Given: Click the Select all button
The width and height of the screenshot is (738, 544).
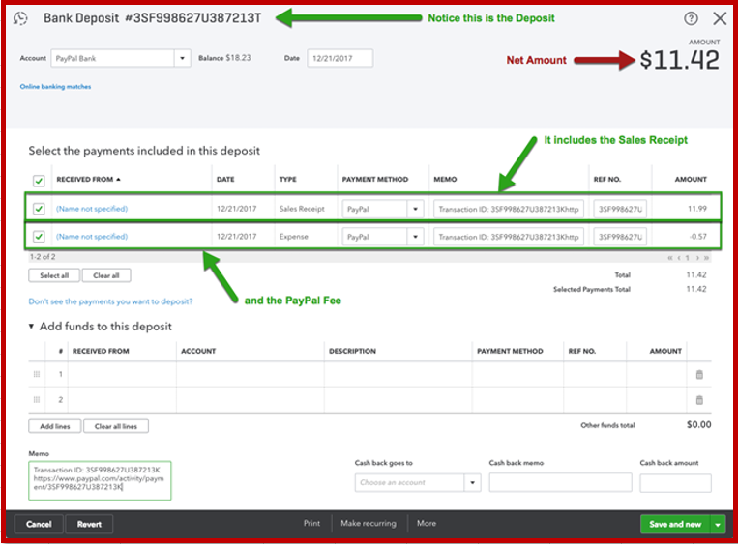Looking at the screenshot, I should coord(54,275).
